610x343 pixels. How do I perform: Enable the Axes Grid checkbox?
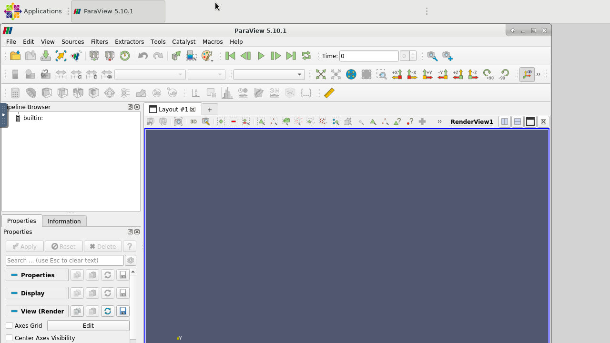[9, 325]
